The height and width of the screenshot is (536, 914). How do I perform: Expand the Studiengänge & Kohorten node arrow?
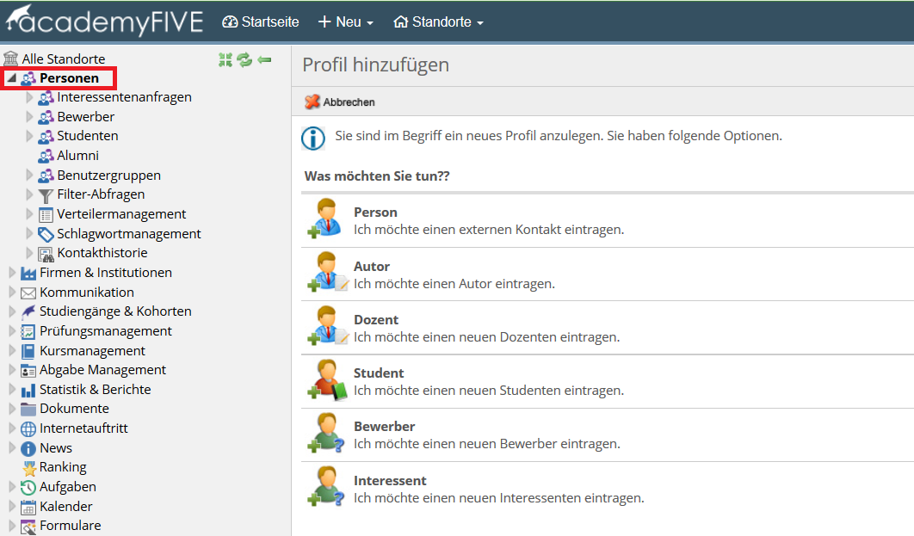click(x=12, y=311)
